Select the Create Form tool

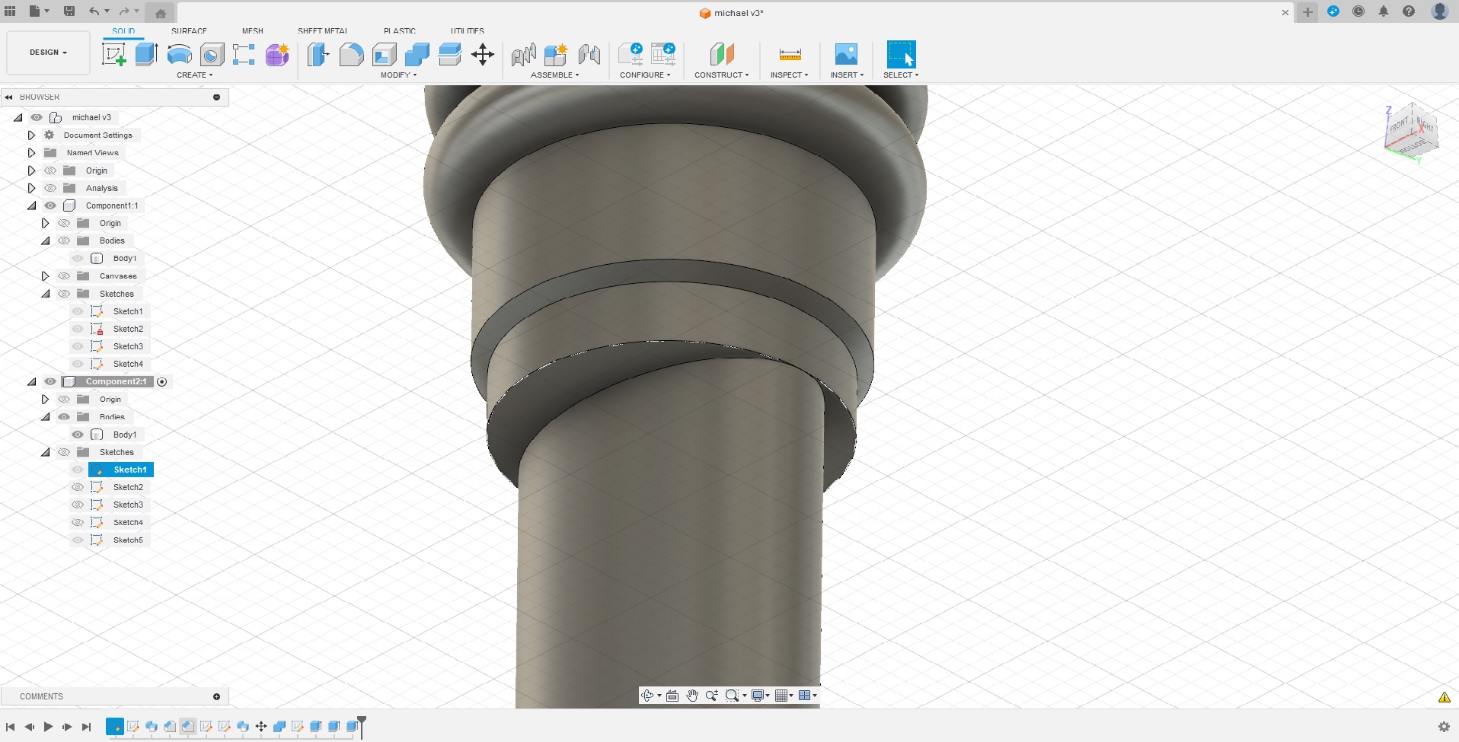pos(276,54)
